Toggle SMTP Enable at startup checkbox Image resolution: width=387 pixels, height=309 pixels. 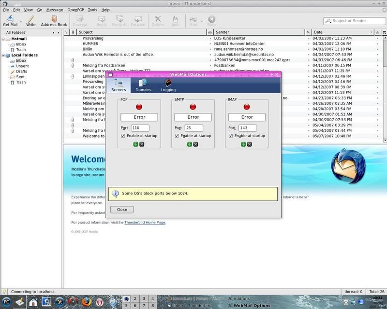tap(177, 136)
